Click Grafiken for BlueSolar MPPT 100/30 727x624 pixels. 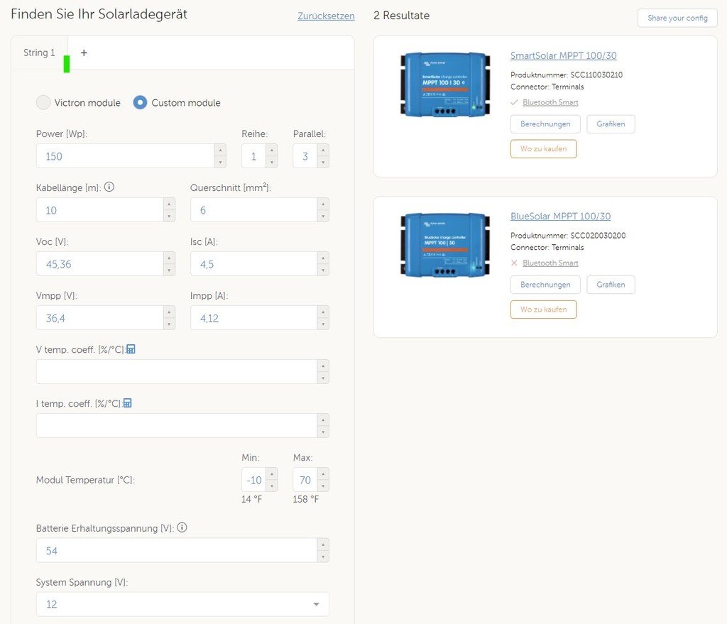point(611,285)
